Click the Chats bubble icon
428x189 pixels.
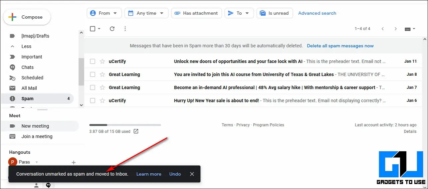[x=12, y=67]
